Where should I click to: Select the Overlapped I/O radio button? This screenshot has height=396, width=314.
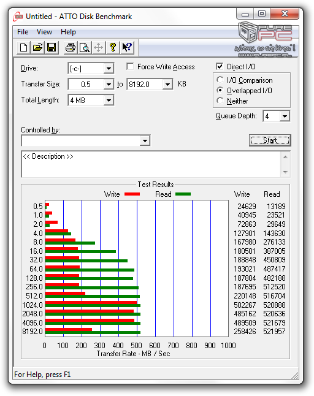(x=220, y=90)
